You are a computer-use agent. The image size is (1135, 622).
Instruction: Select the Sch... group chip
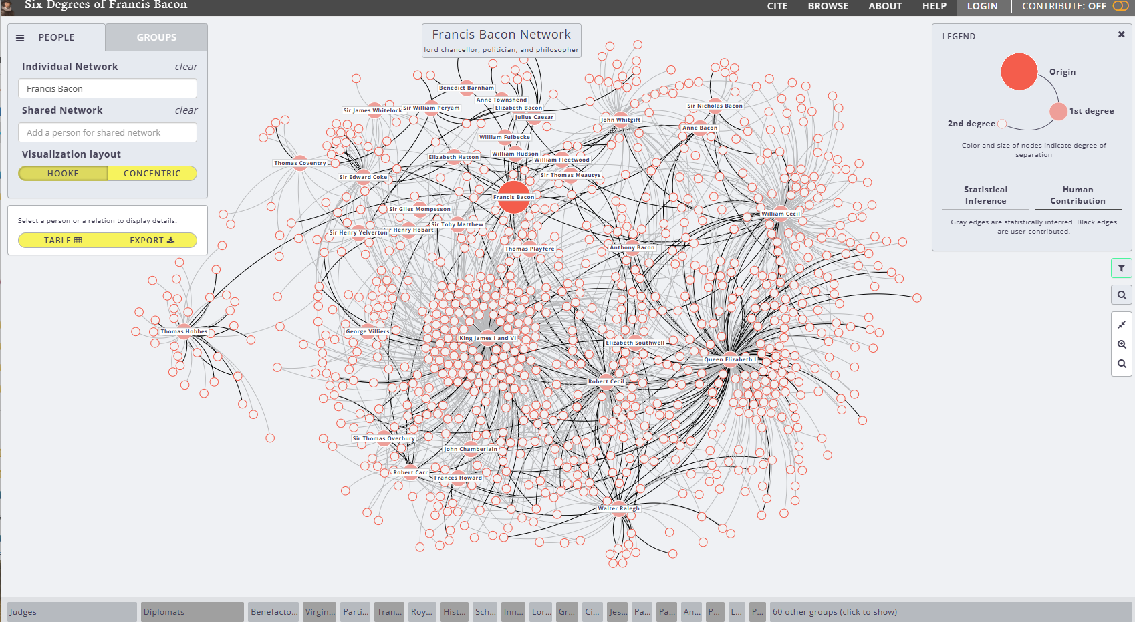(485, 612)
